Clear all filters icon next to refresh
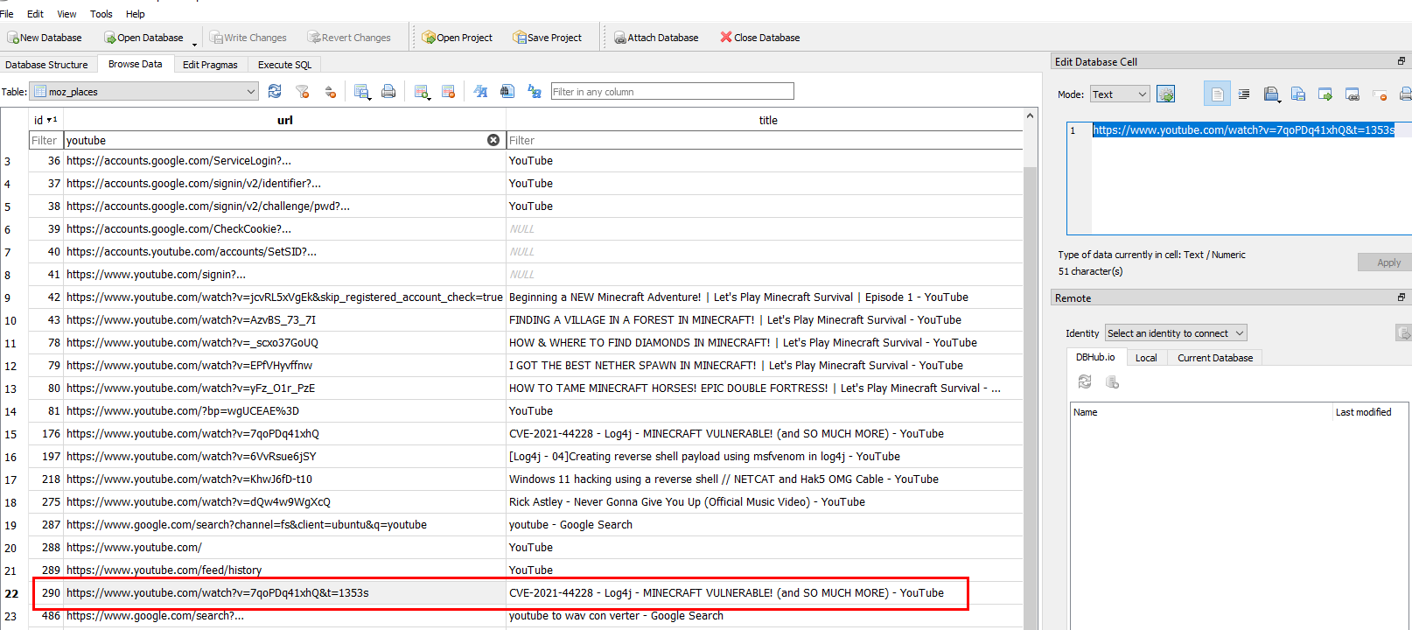Image resolution: width=1412 pixels, height=630 pixels. 303,91
